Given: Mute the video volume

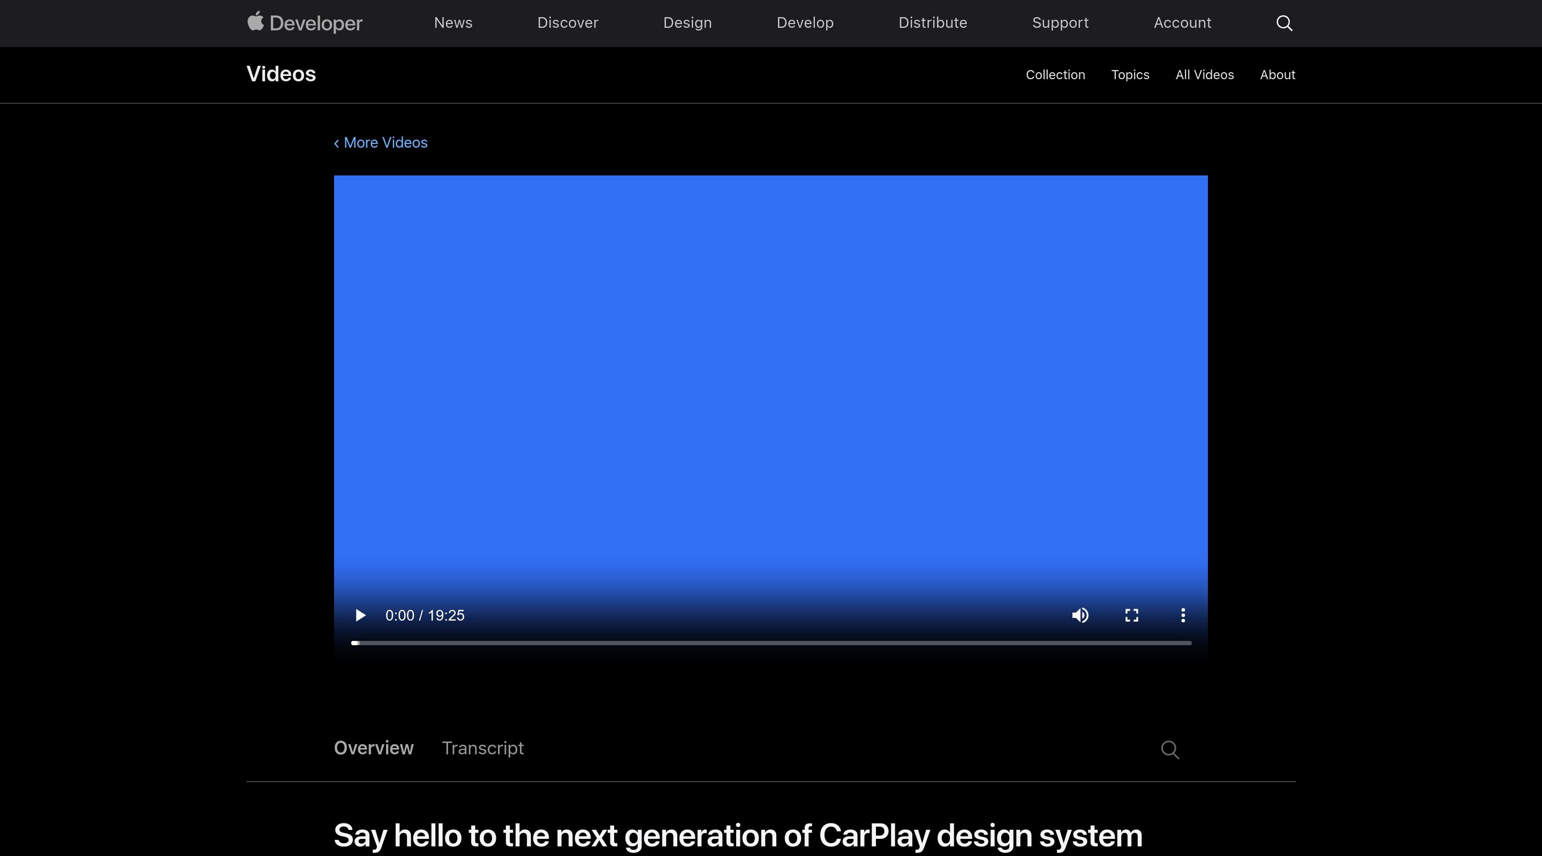Looking at the screenshot, I should (1080, 616).
